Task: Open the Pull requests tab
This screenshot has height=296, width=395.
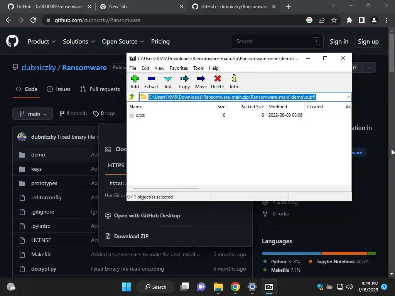Action: (100, 89)
